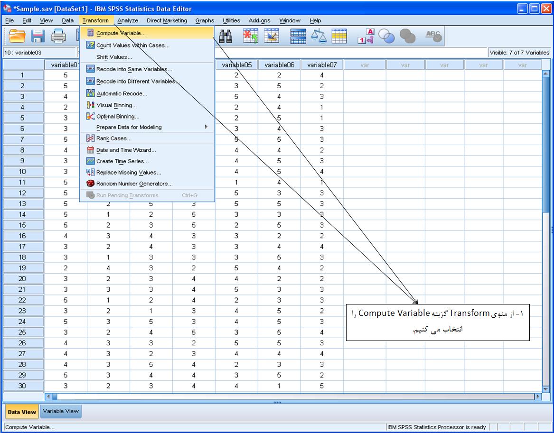
Task: Click variable01 cell in row 22
Action: point(66,300)
